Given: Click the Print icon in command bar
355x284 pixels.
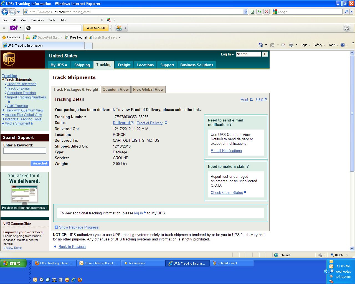Looking at the screenshot, I should pyautogui.click(x=291, y=45).
